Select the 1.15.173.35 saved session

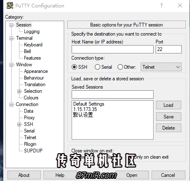click(x=85, y=109)
